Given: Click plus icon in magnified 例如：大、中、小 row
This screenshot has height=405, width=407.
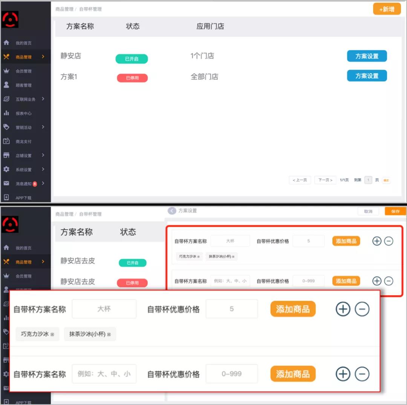Looking at the screenshot, I should (343, 374).
